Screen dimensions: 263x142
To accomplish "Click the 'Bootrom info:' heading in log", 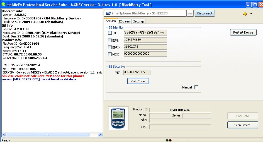I will (13, 11).
